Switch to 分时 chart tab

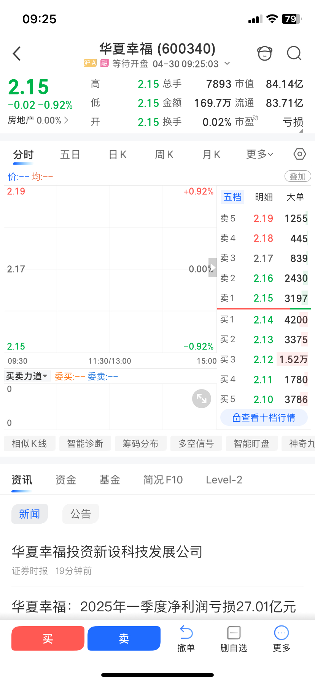pos(23,154)
